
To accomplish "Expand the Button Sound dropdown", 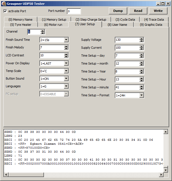I will (66, 79).
